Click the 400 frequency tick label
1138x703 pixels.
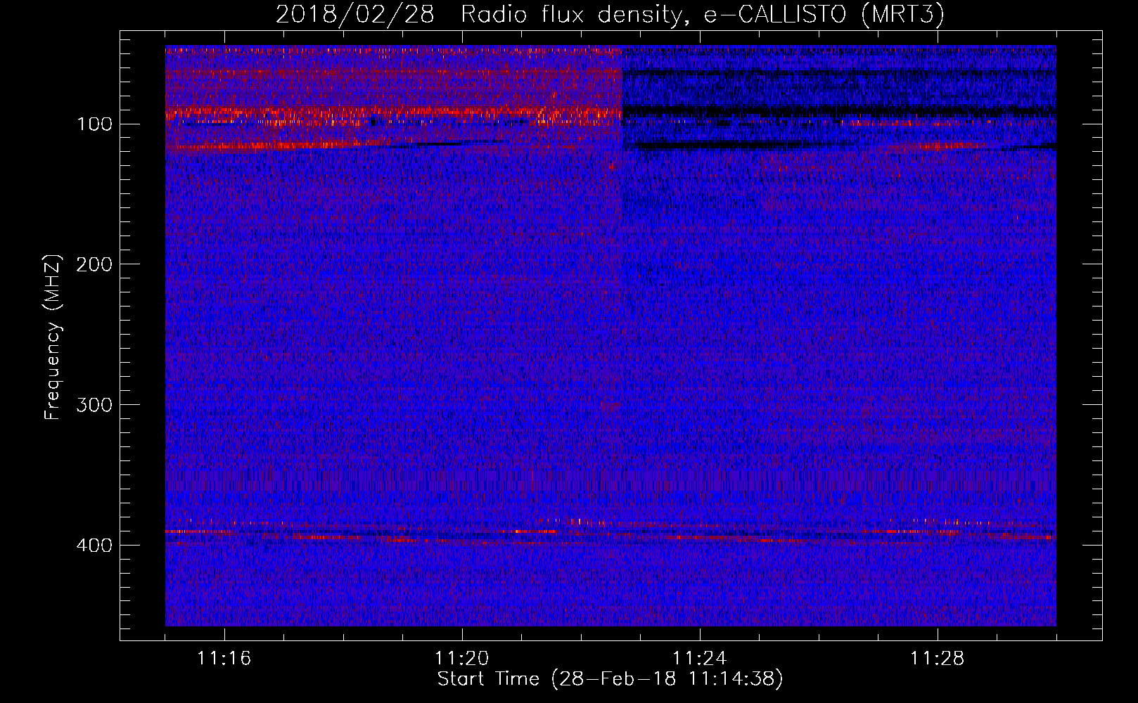94,546
